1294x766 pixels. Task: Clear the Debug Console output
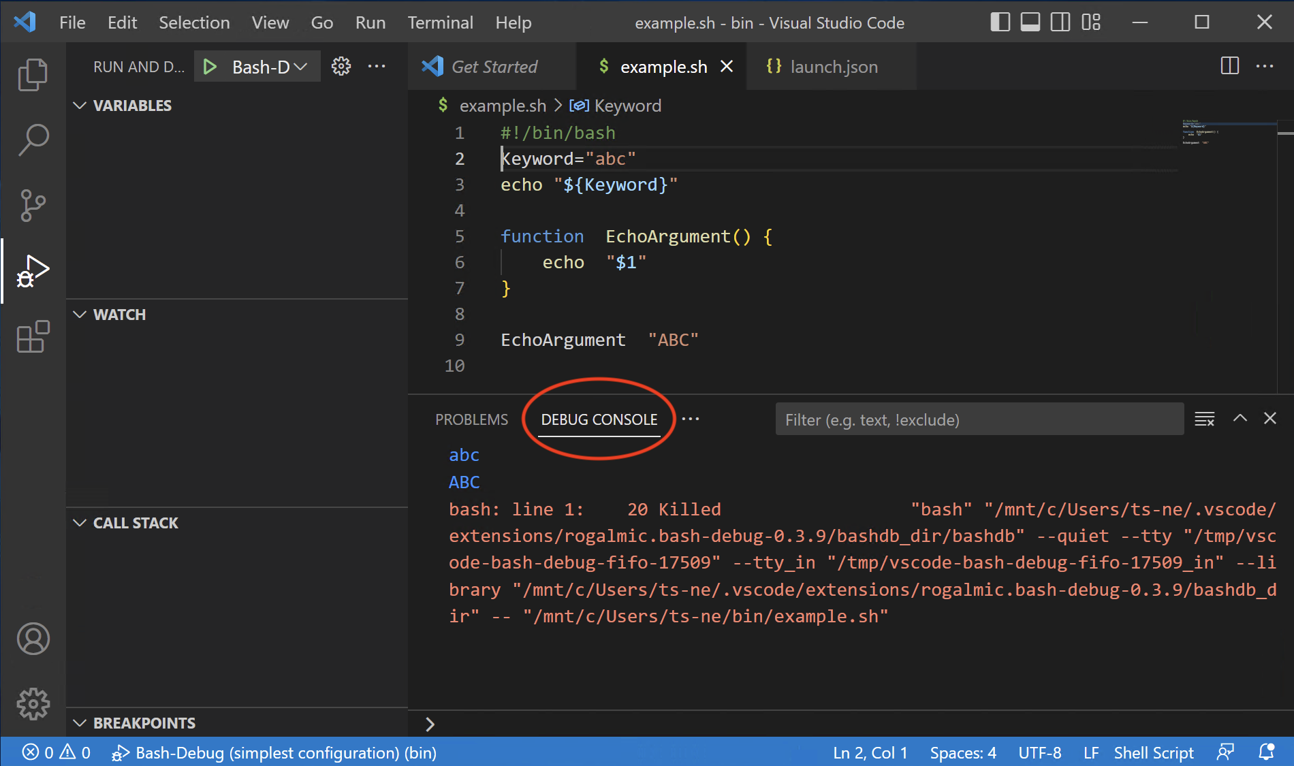tap(1204, 419)
